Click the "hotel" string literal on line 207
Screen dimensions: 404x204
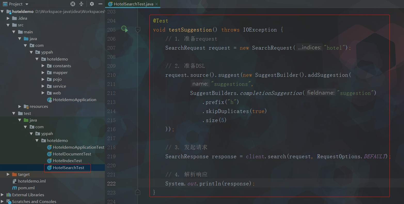334,48
